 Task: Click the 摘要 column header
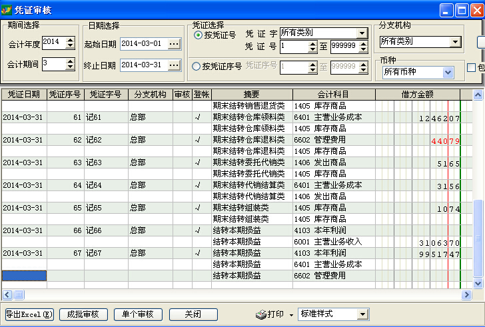pos(252,95)
